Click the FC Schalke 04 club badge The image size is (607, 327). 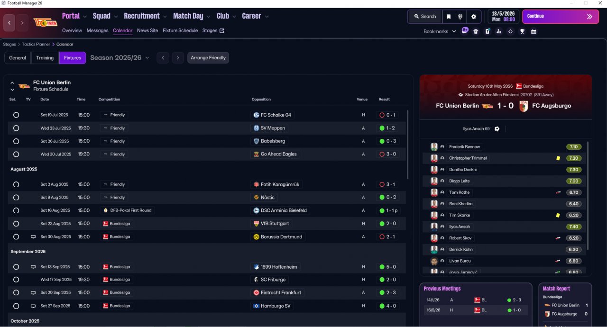pos(256,115)
